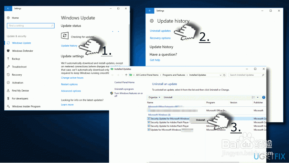289x163 pixels.
Task: Click the Get help link
Action: click(155, 60)
